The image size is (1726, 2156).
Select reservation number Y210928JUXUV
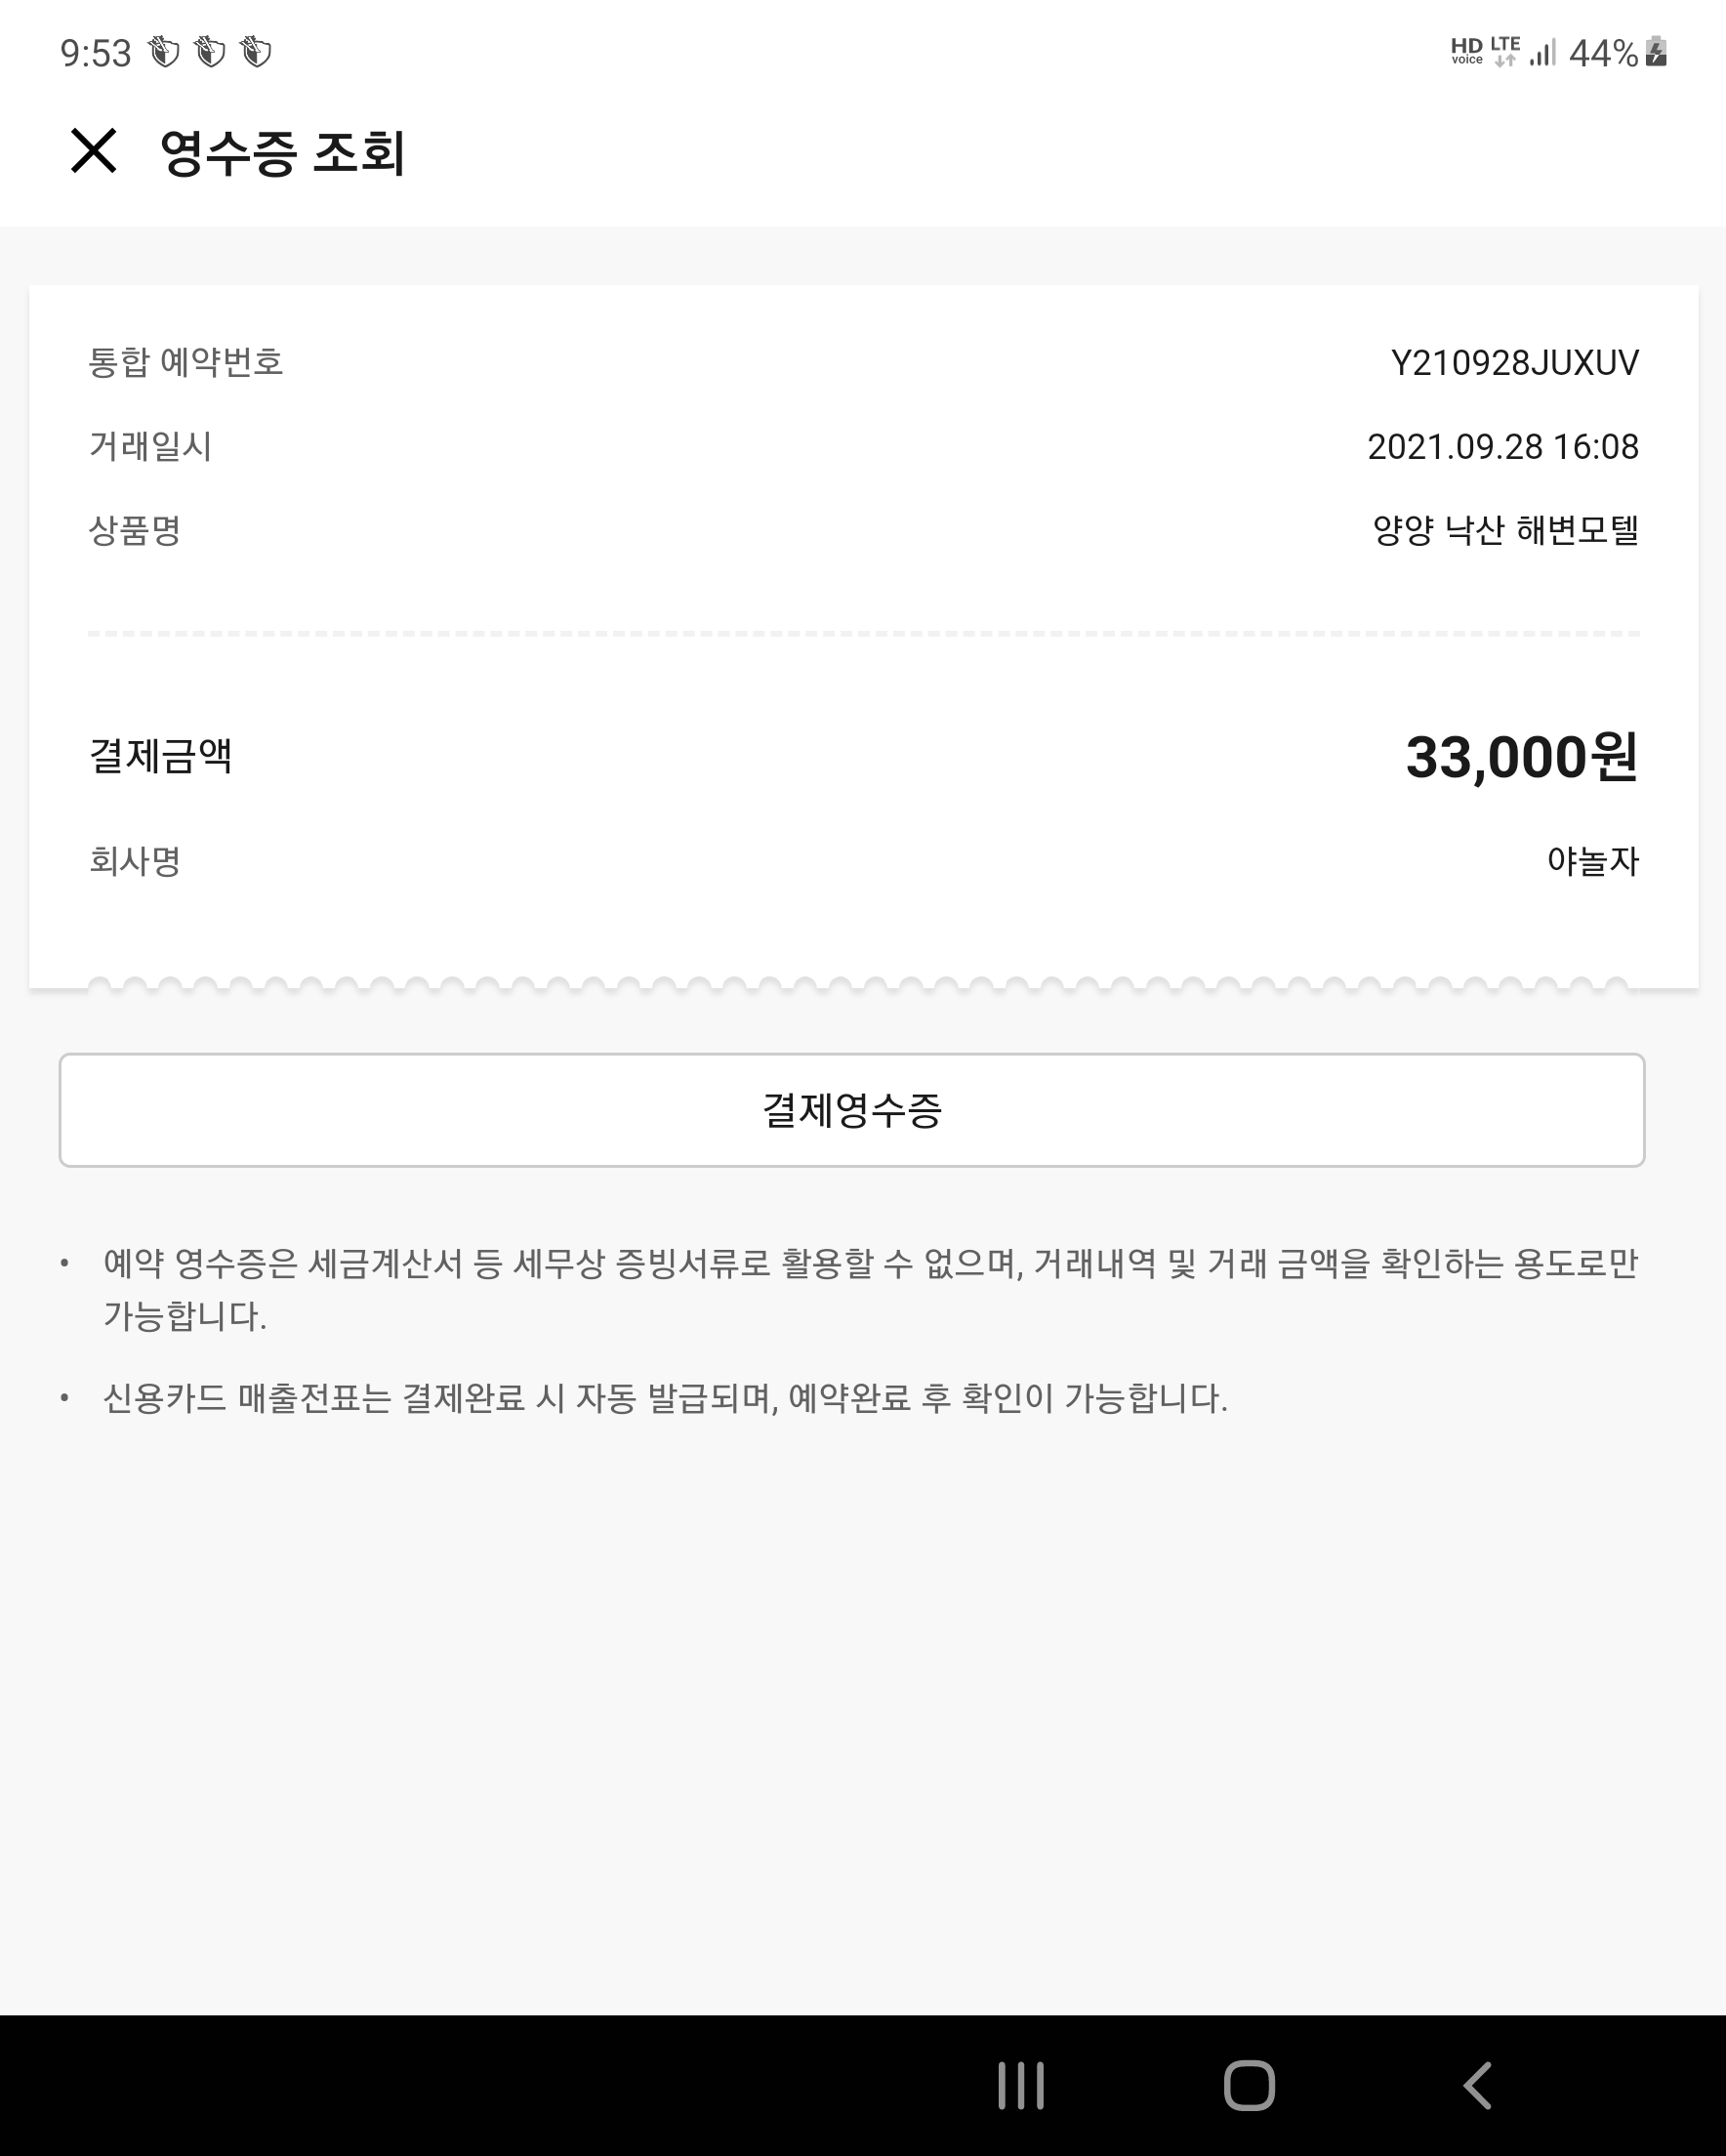pos(1514,363)
